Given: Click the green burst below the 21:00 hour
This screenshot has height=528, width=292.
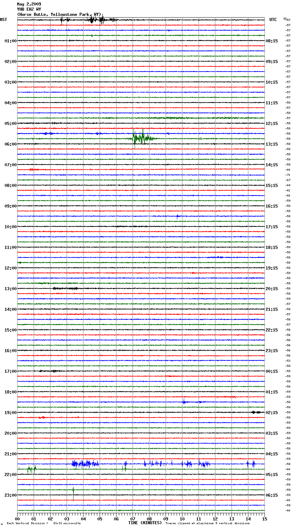Looking at the screenshot, I should click(32, 469).
